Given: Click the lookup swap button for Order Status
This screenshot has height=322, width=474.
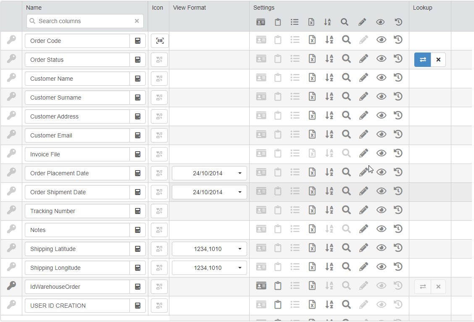Looking at the screenshot, I should (423, 60).
